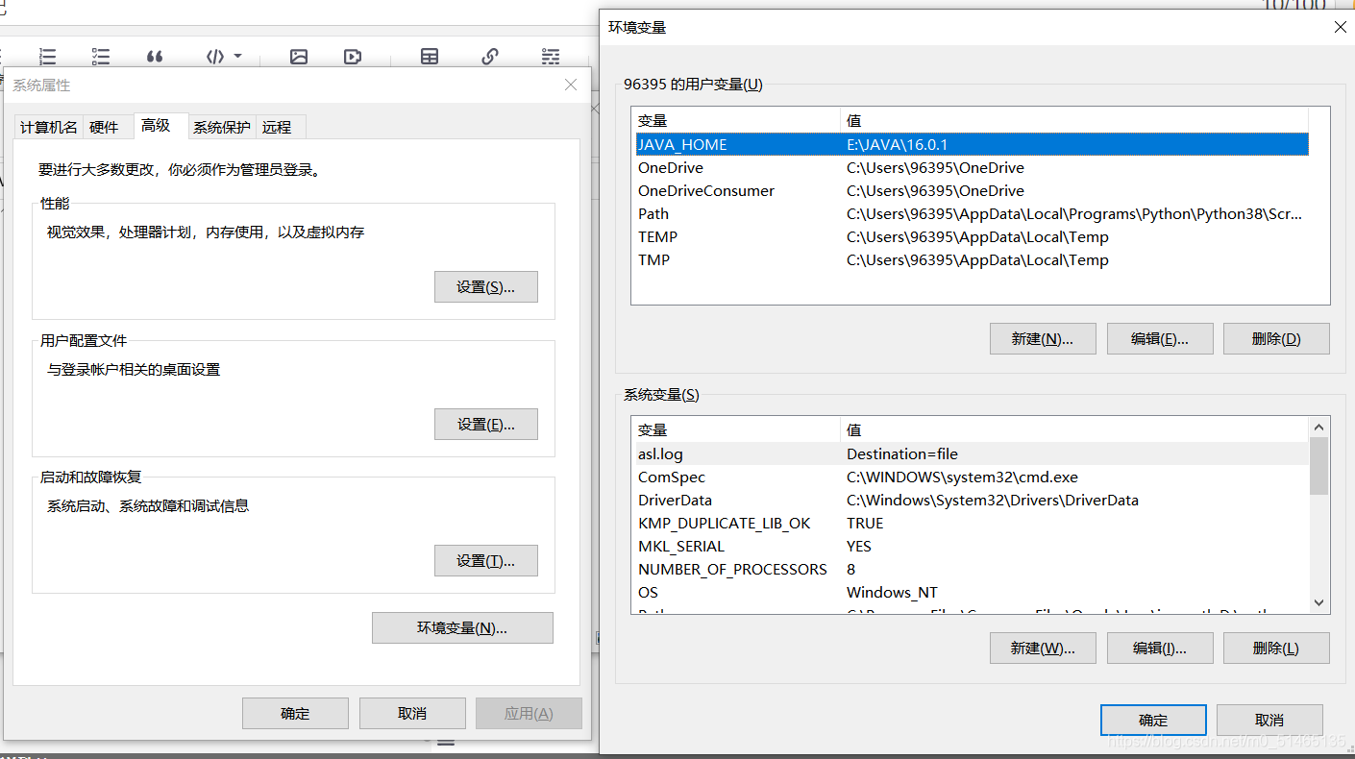Switch to the 系统保护 tab
The image size is (1355, 759).
[221, 127]
